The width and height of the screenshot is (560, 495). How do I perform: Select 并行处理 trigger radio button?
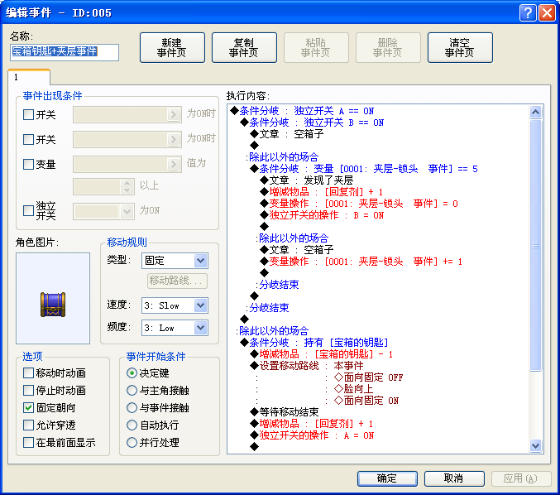132,443
